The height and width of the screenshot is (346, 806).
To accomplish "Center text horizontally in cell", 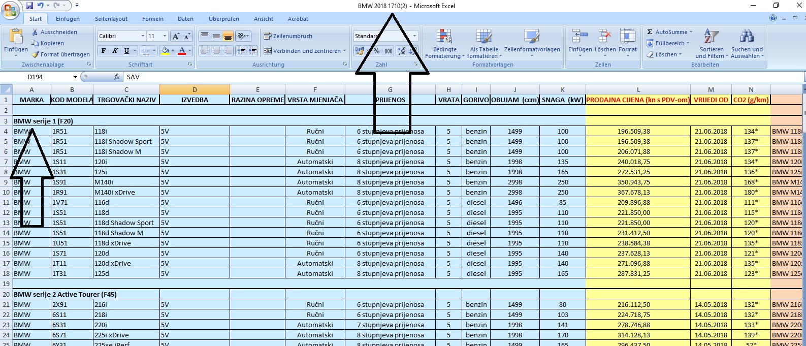I will click(216, 51).
